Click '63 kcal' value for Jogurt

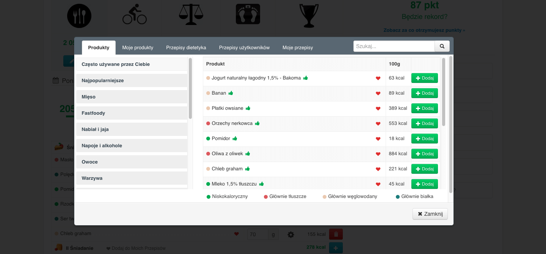(397, 78)
